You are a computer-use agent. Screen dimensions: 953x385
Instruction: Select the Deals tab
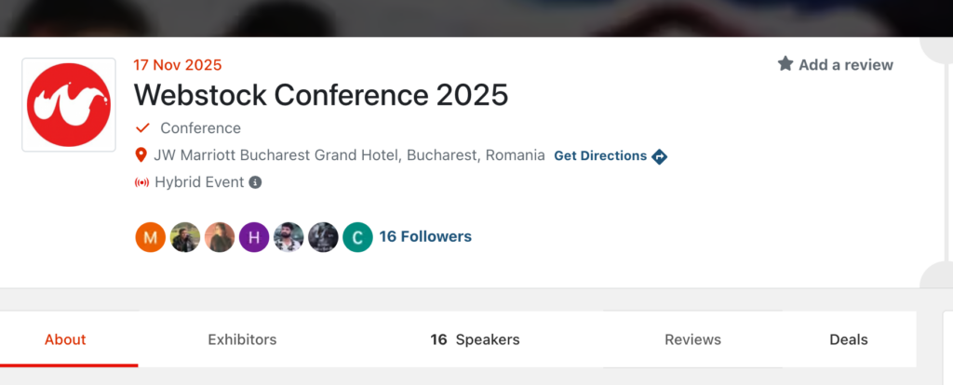pos(849,339)
